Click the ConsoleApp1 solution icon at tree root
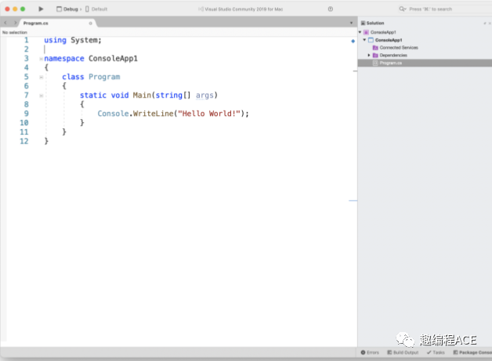The width and height of the screenshot is (492, 361). pos(366,32)
